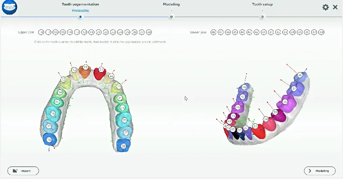Choose tooth 11 in the Upper jaw row

tap(91, 32)
